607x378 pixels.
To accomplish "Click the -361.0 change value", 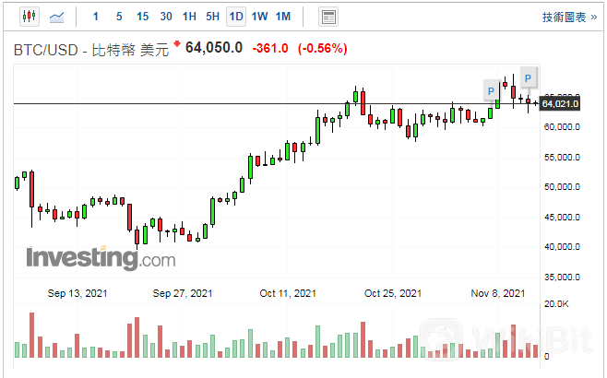I will [270, 48].
